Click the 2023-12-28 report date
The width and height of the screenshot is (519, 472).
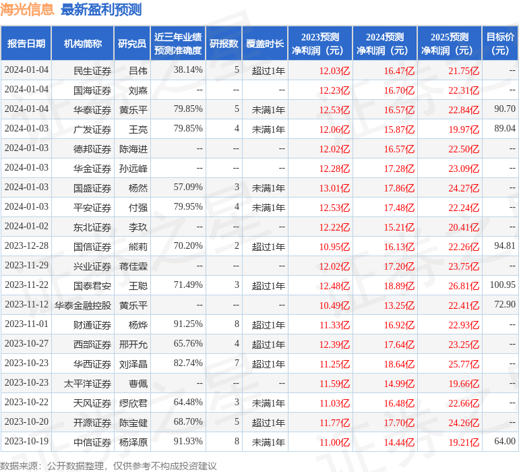click(x=26, y=245)
